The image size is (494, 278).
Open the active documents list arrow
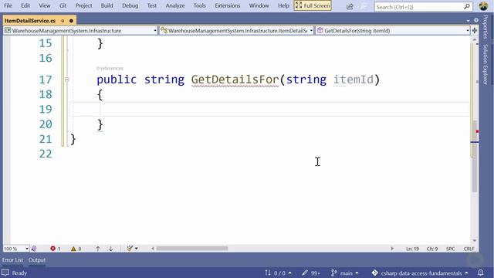pyautogui.click(x=469, y=21)
